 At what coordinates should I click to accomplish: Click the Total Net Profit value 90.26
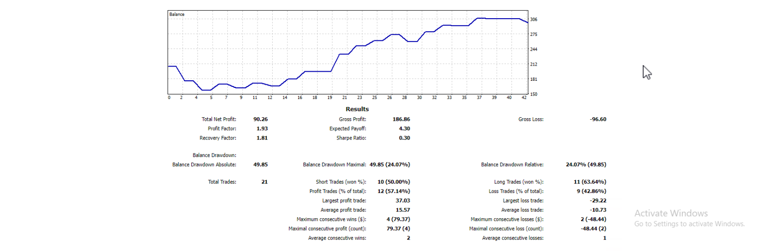(x=260, y=120)
